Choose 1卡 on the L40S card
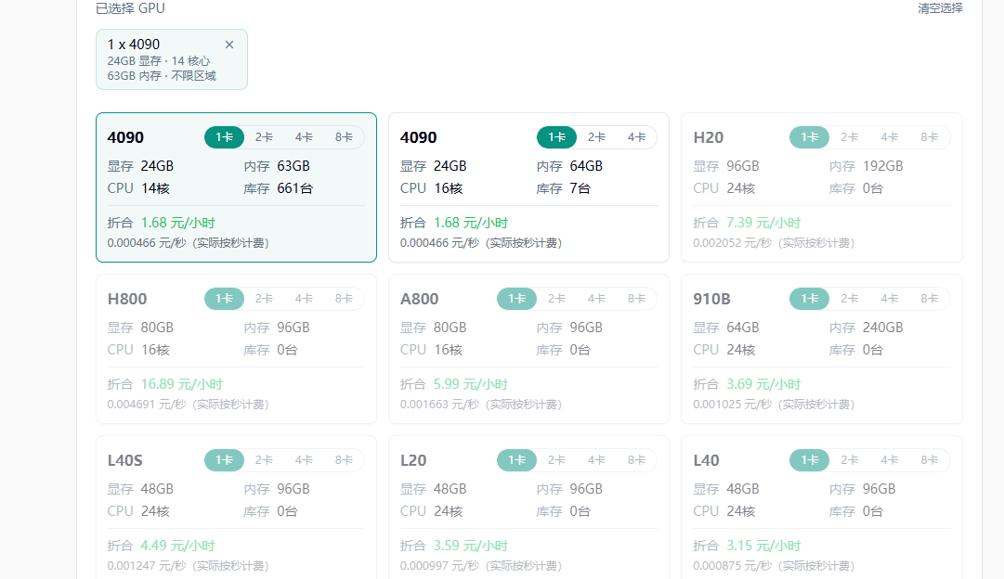The width and height of the screenshot is (1004, 579). [x=224, y=460]
